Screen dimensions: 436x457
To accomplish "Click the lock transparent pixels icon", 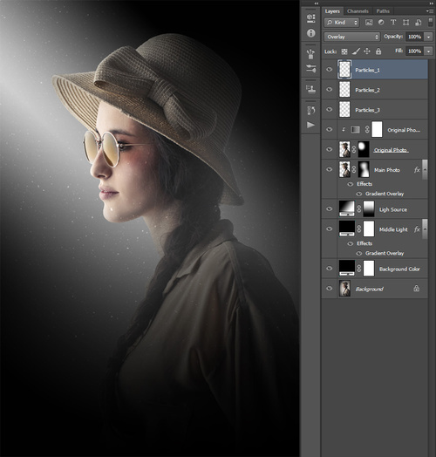I will coord(344,51).
